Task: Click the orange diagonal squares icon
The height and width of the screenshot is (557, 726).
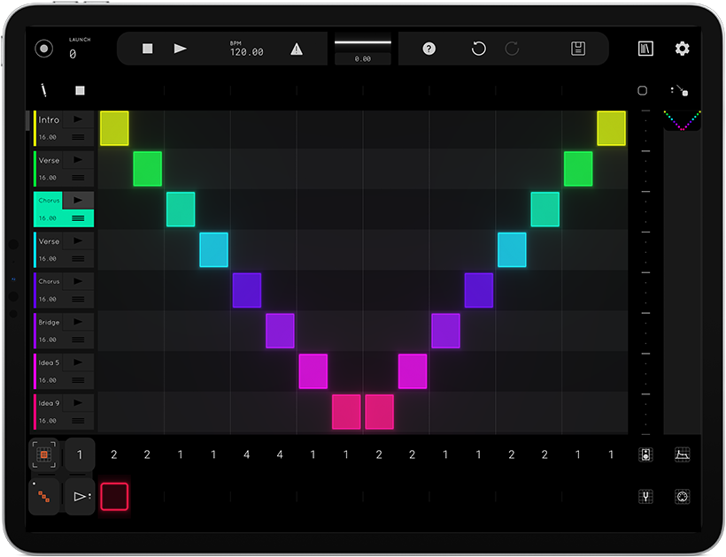Action: pyautogui.click(x=44, y=497)
